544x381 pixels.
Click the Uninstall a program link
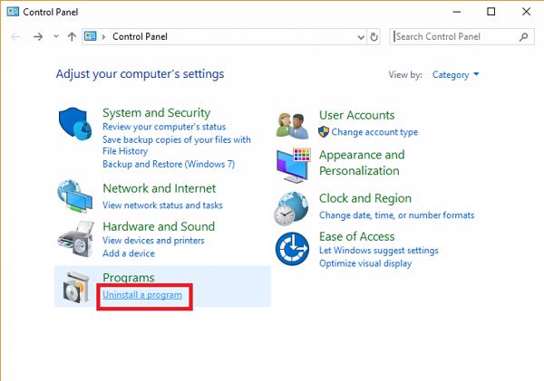(x=141, y=295)
